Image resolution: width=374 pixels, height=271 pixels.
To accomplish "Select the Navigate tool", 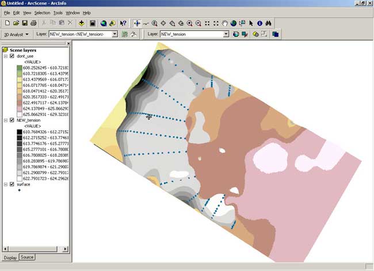I will click(x=137, y=23).
